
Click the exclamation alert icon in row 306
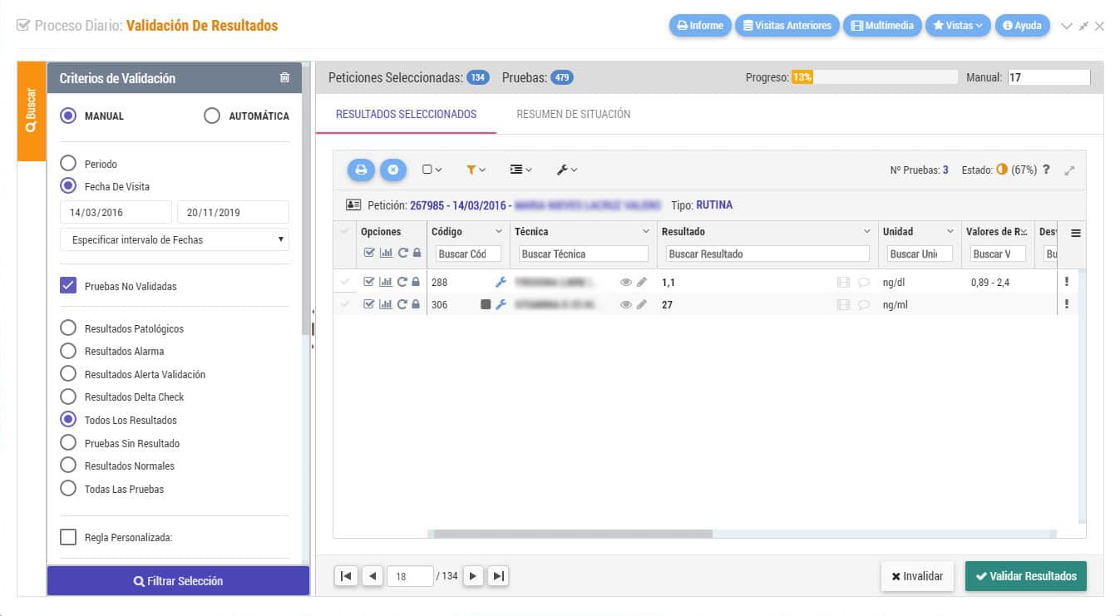1066,304
